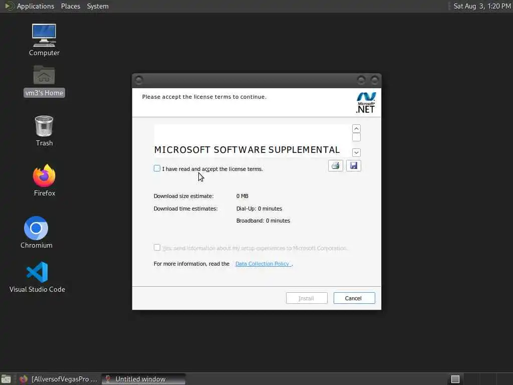Open the clock showing Sat Aug 3, 1:20 PM
513x385 pixels.
coord(481,6)
